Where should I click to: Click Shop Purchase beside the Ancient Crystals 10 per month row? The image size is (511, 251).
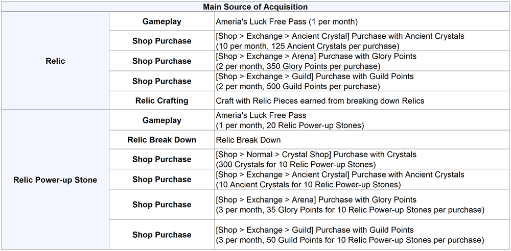(x=161, y=41)
